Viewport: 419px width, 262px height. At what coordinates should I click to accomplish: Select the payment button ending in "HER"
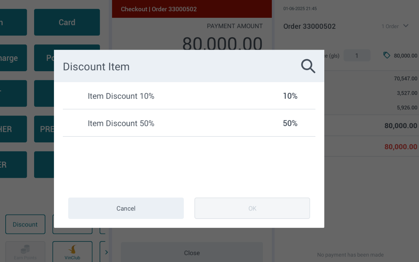(x=13, y=129)
